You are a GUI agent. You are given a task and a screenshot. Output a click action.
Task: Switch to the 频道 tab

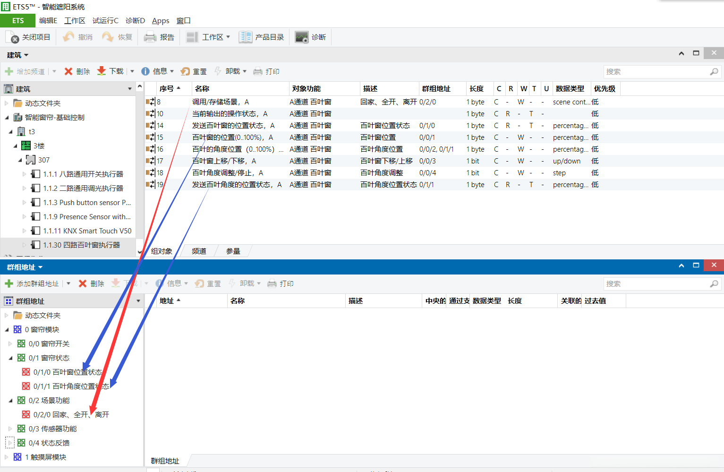click(199, 251)
